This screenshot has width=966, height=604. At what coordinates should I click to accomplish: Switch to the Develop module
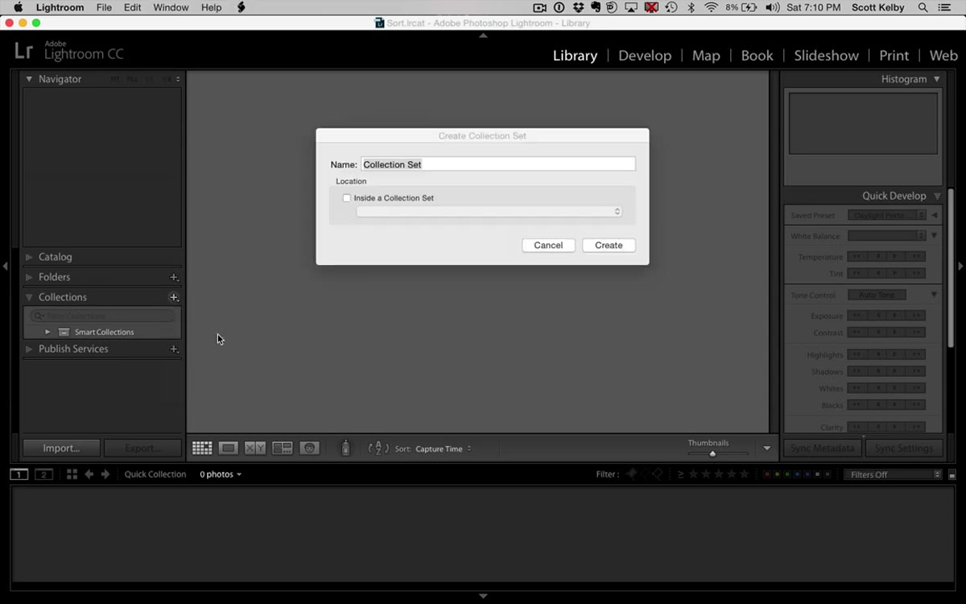click(645, 56)
